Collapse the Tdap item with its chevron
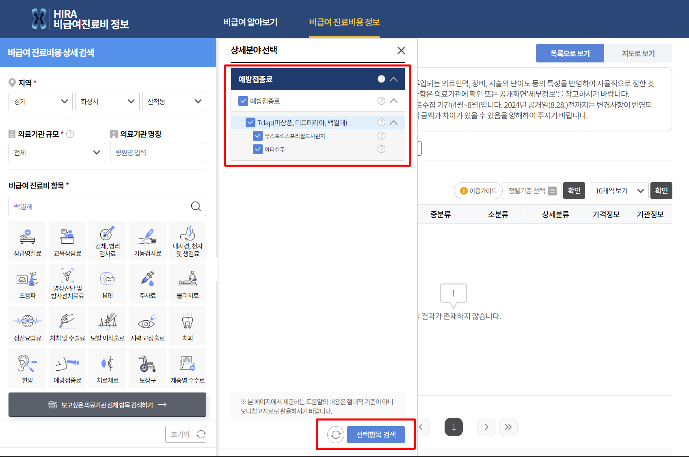689x457 pixels. [393, 122]
